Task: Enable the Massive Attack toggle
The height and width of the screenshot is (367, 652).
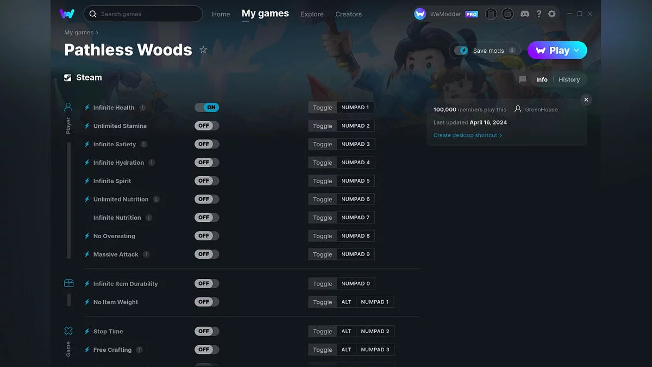Action: pos(207,254)
